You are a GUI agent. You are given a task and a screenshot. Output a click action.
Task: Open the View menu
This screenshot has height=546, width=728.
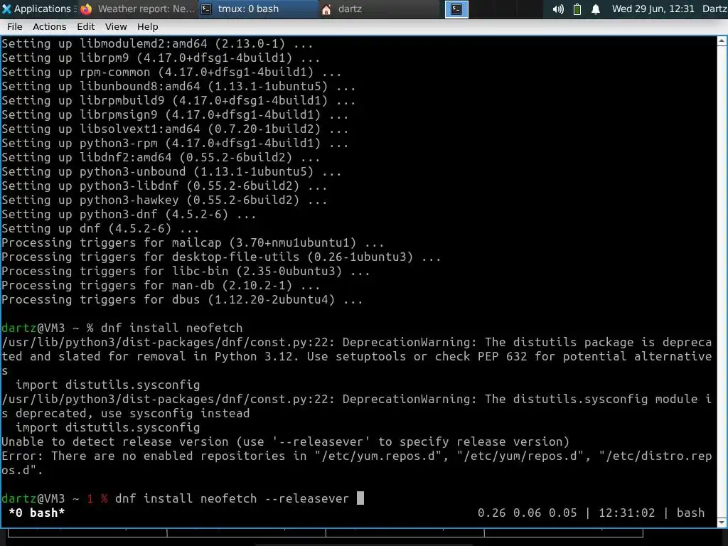click(x=116, y=27)
